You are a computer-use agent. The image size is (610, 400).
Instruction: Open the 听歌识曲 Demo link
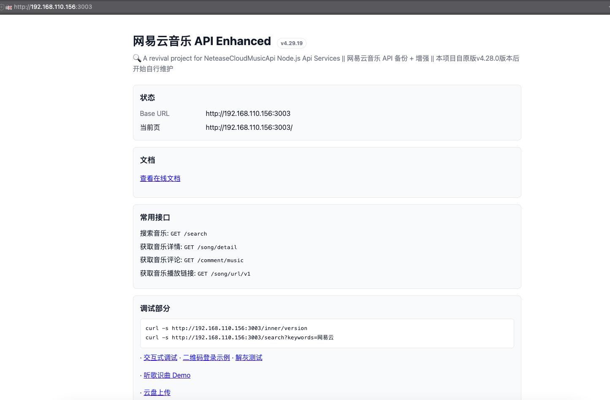click(x=167, y=375)
